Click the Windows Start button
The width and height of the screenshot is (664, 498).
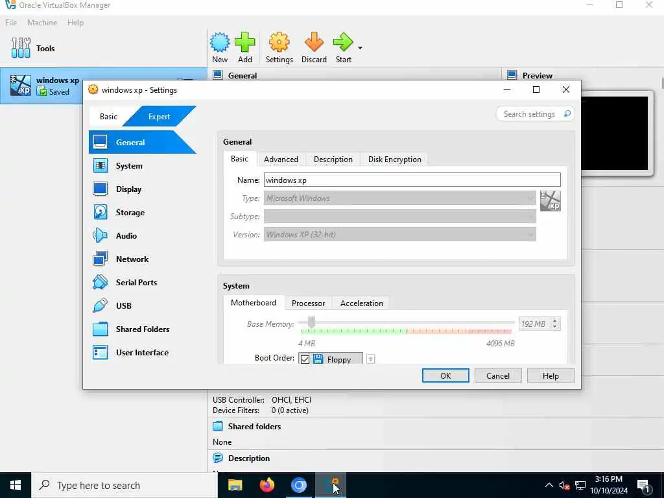pos(16,485)
